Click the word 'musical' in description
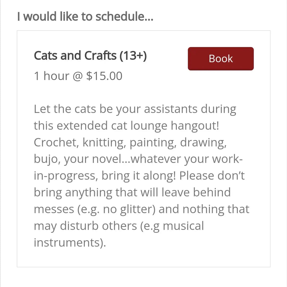Image resolution: width=287 pixels, height=287 pixels. coord(183,226)
